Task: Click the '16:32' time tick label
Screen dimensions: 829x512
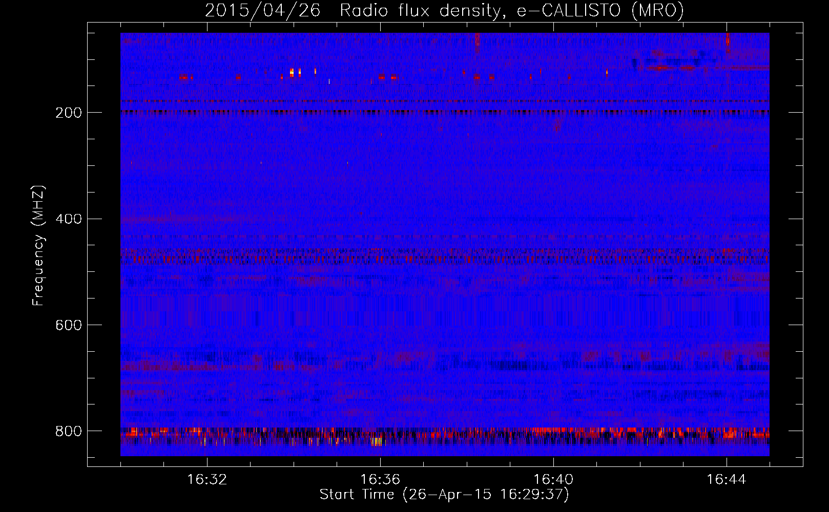Action: coord(207,480)
